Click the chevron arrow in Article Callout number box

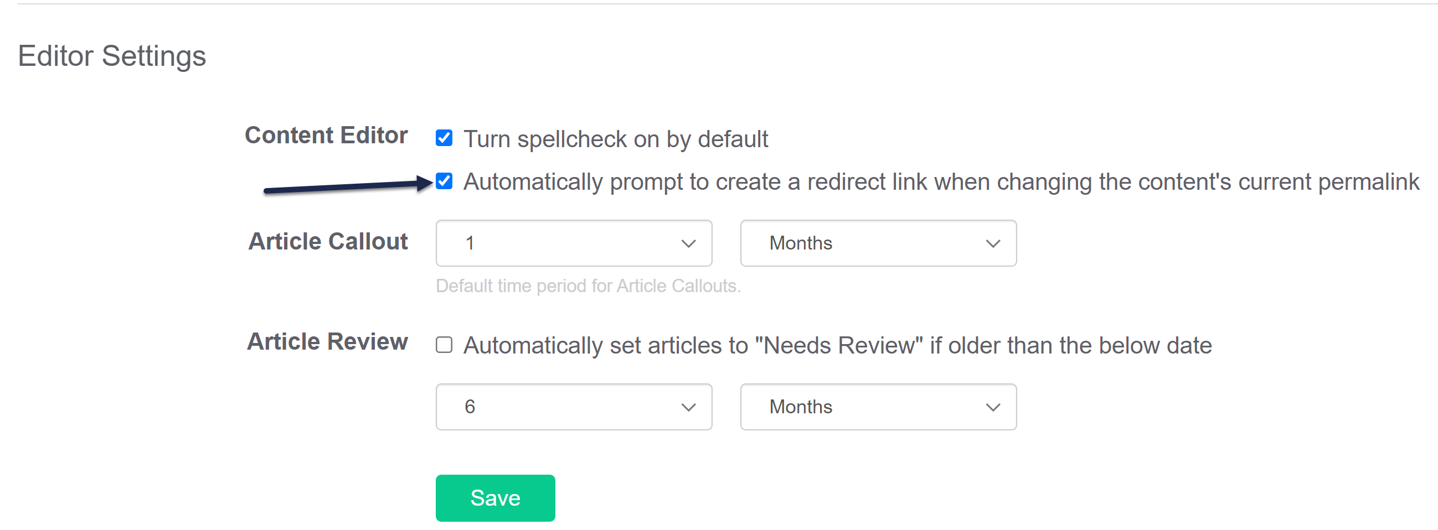point(688,244)
